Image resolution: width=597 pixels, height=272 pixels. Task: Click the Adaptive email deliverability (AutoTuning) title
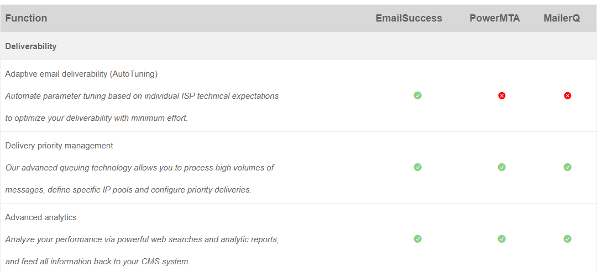[81, 74]
